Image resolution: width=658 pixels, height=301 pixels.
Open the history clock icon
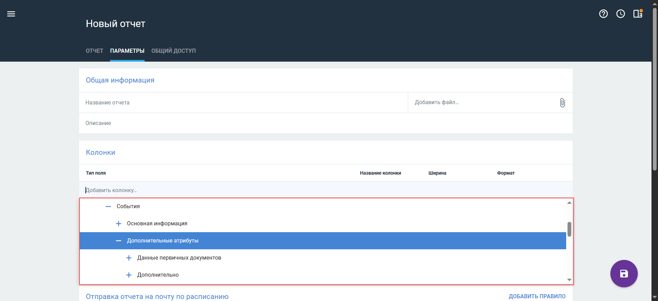(x=620, y=14)
